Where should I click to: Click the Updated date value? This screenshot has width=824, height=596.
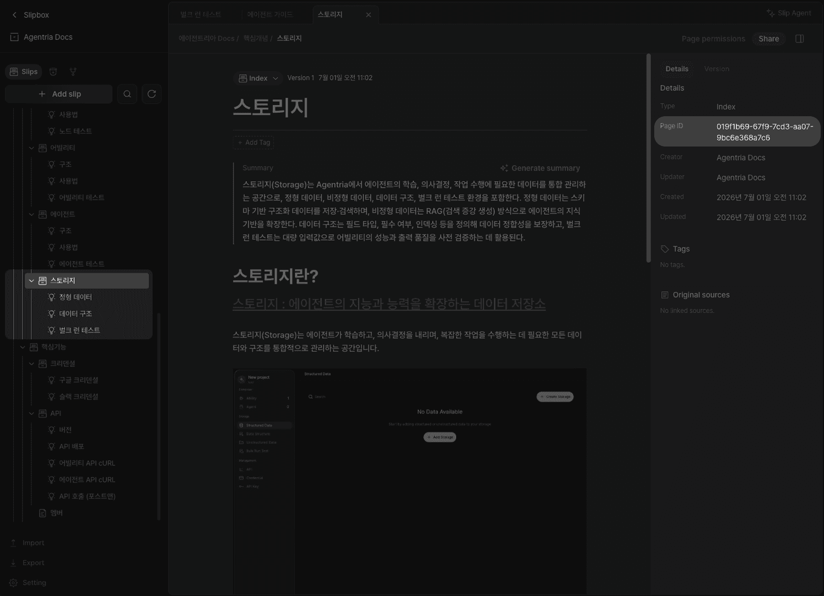pos(761,217)
